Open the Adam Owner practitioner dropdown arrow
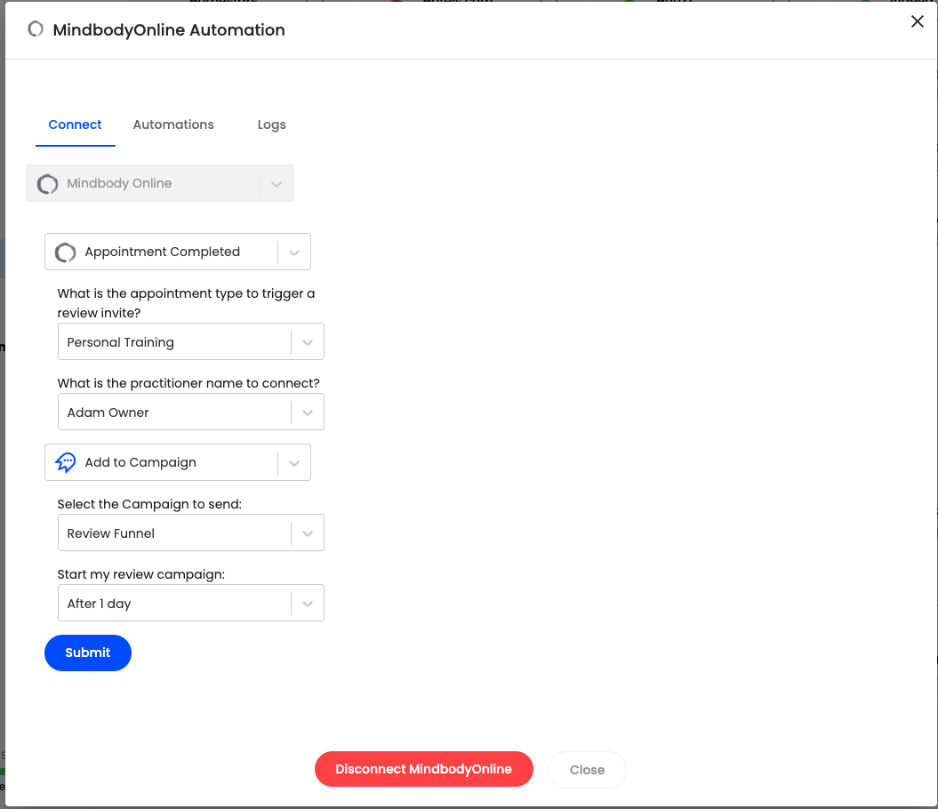This screenshot has height=809, width=938. [308, 413]
